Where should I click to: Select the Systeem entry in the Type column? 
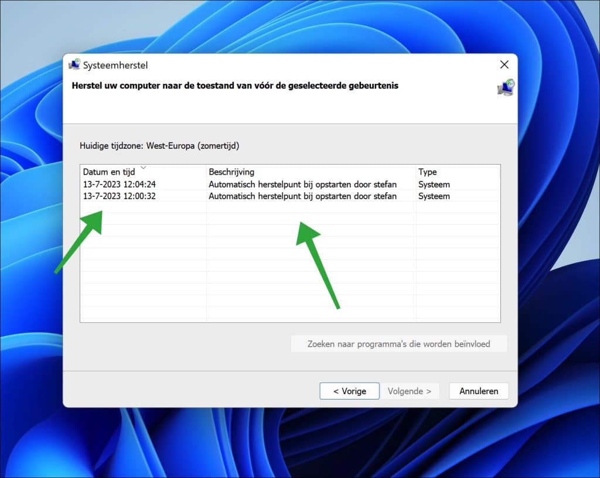(x=434, y=184)
